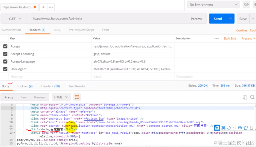Click the Mozilla/5.0 User-Agent value cell
Image resolution: width=256 pixels, height=147 pixels.
(x=133, y=69)
